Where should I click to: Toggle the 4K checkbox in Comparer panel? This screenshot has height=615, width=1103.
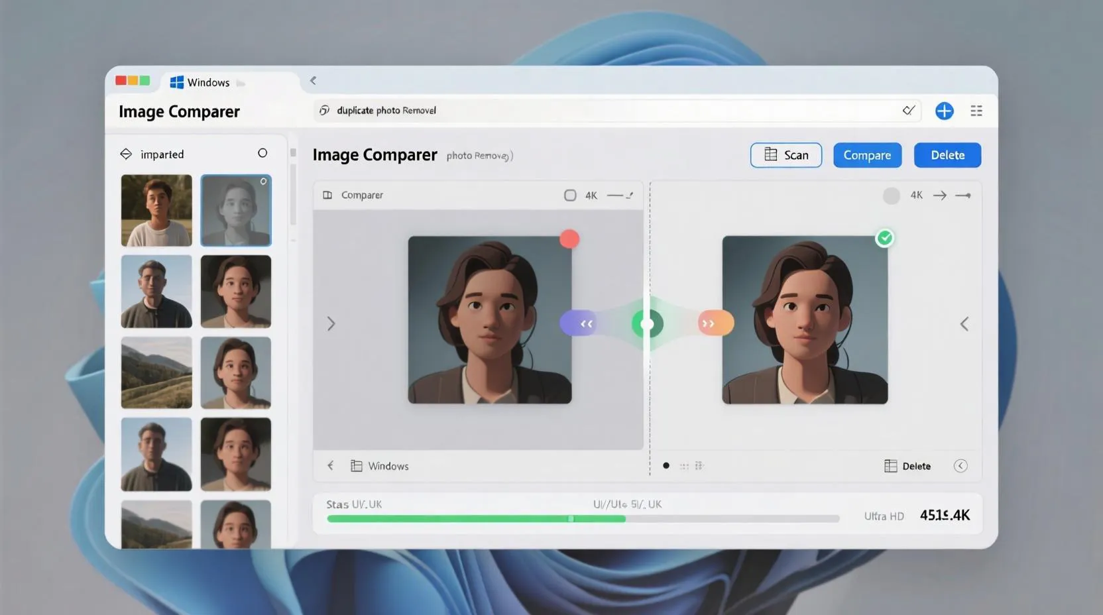pos(570,195)
